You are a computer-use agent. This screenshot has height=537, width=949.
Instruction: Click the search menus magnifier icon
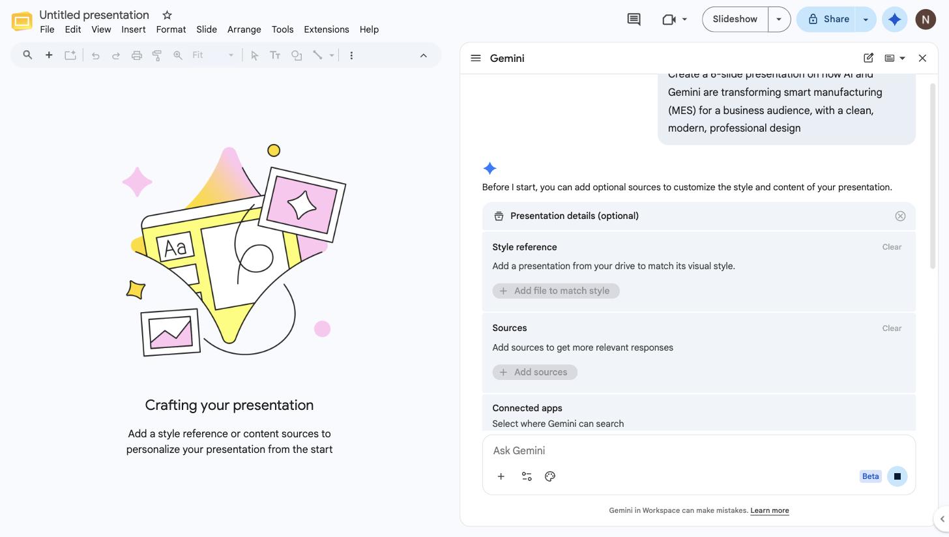coord(27,55)
